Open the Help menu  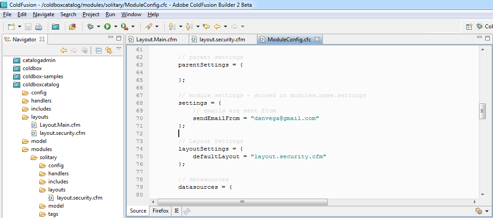tap(153, 14)
